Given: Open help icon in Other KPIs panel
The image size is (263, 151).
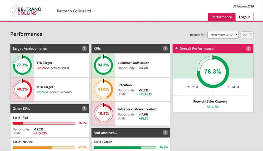Looking at the screenshot, I should pyautogui.click(x=84, y=109).
